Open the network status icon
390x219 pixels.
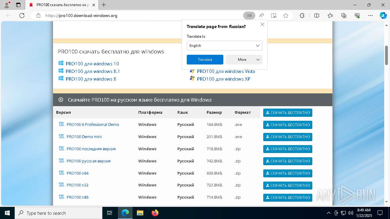coord(343,213)
